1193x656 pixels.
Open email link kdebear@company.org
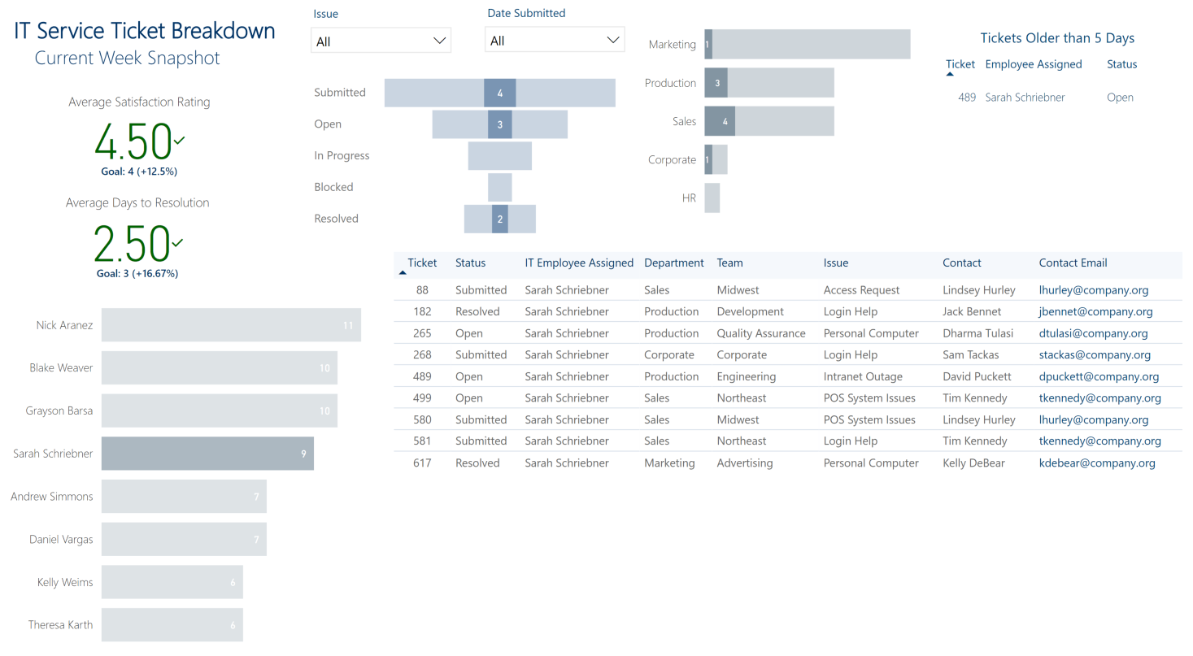tap(1097, 463)
